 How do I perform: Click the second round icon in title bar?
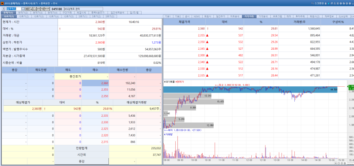(x=344, y=4)
